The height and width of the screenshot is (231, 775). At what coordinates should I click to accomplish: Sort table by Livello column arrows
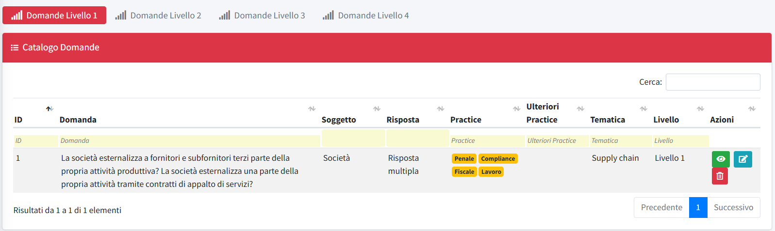(x=700, y=108)
